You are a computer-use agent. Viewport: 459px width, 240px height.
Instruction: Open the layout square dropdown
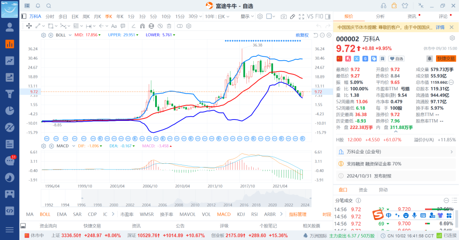[x=270, y=17]
